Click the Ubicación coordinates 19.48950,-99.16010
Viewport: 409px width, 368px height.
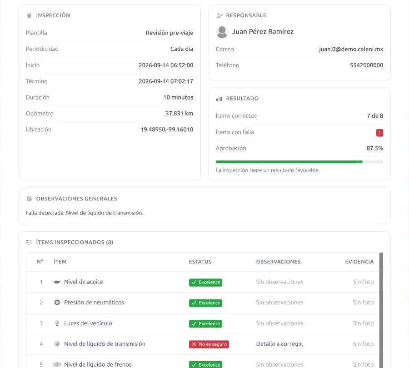[x=167, y=129]
